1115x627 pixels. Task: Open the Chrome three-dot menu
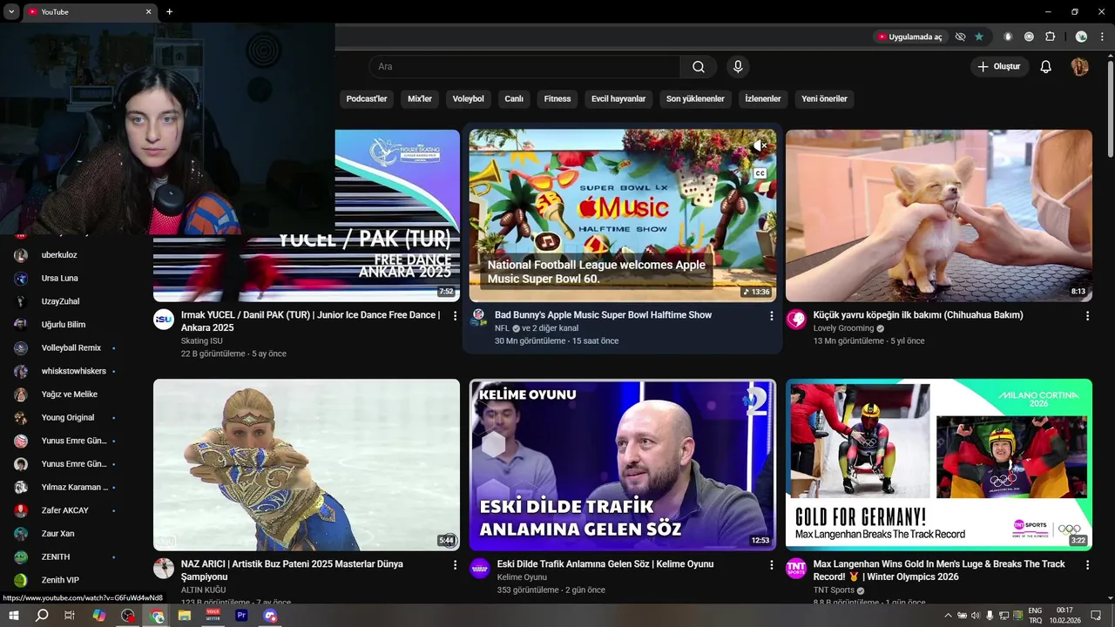[x=1102, y=37]
